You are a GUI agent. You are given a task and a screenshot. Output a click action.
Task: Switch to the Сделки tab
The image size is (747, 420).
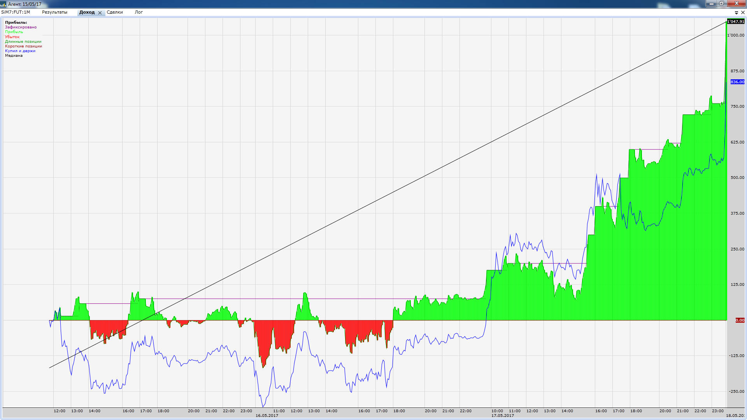(x=115, y=12)
